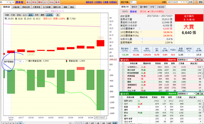Image resolution: width=204 pixels, height=124 pixels.
Task: Click the 設 settings button in chart toolbar
Action: [58, 15]
